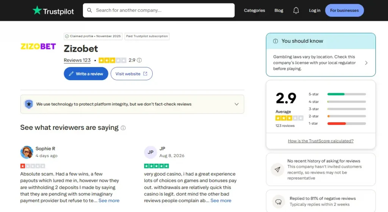
Task: Click Paid Trustpilot subscription badge
Action: click(147, 36)
